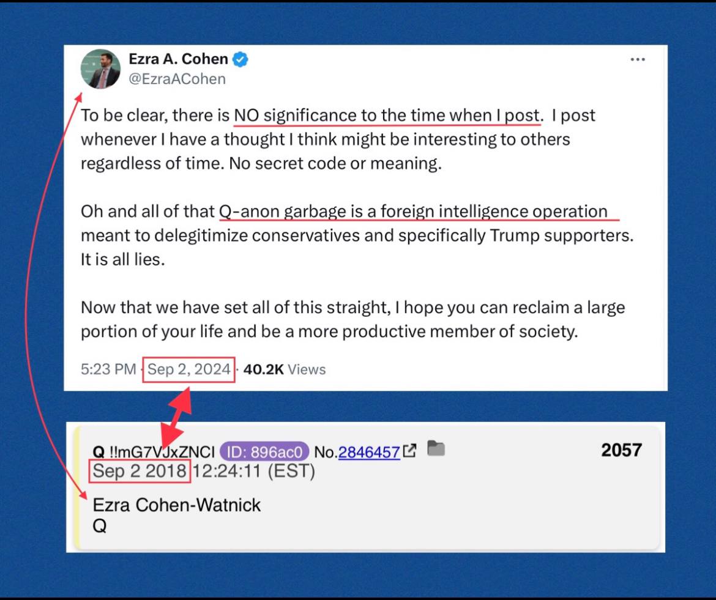
Task: Click the post number 2057
Action: (x=622, y=450)
